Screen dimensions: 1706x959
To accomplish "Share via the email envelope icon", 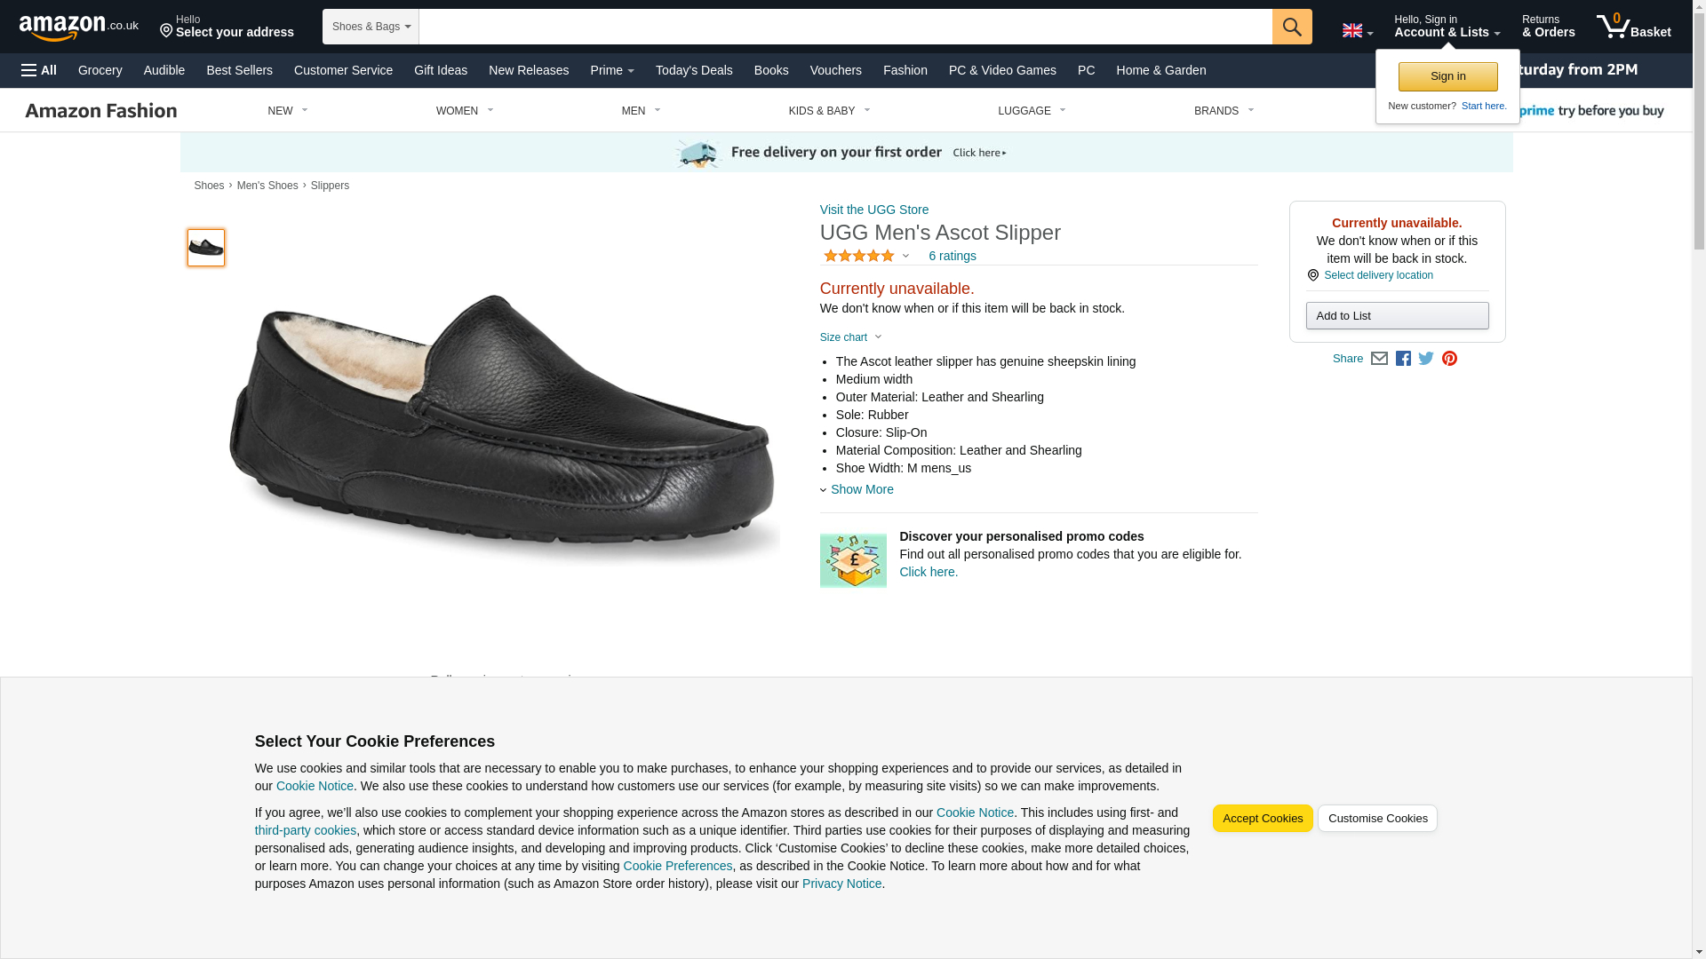I will pos(1379,359).
